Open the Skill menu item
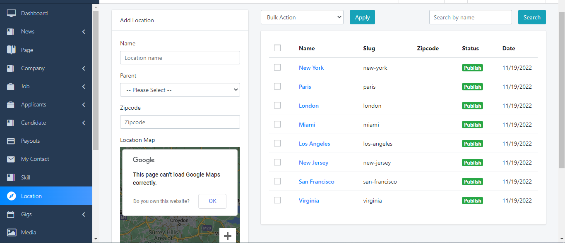Screen dimensions: 565x243 pyautogui.click(x=26, y=177)
